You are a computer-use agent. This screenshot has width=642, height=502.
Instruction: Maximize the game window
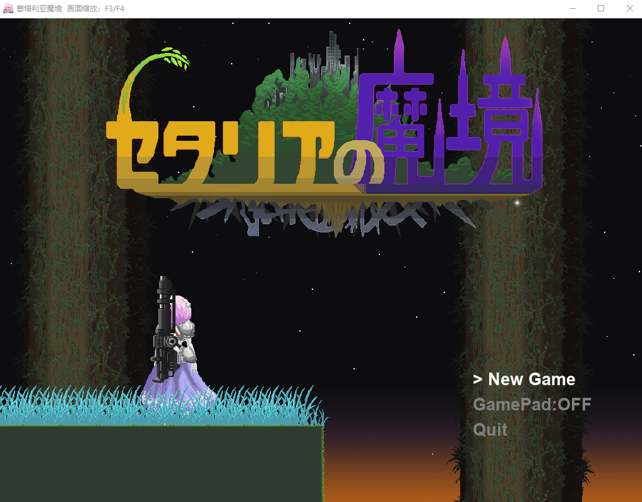(601, 8)
